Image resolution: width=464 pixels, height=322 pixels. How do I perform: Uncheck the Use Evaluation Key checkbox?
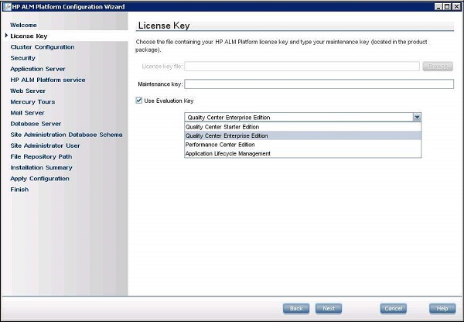(138, 101)
